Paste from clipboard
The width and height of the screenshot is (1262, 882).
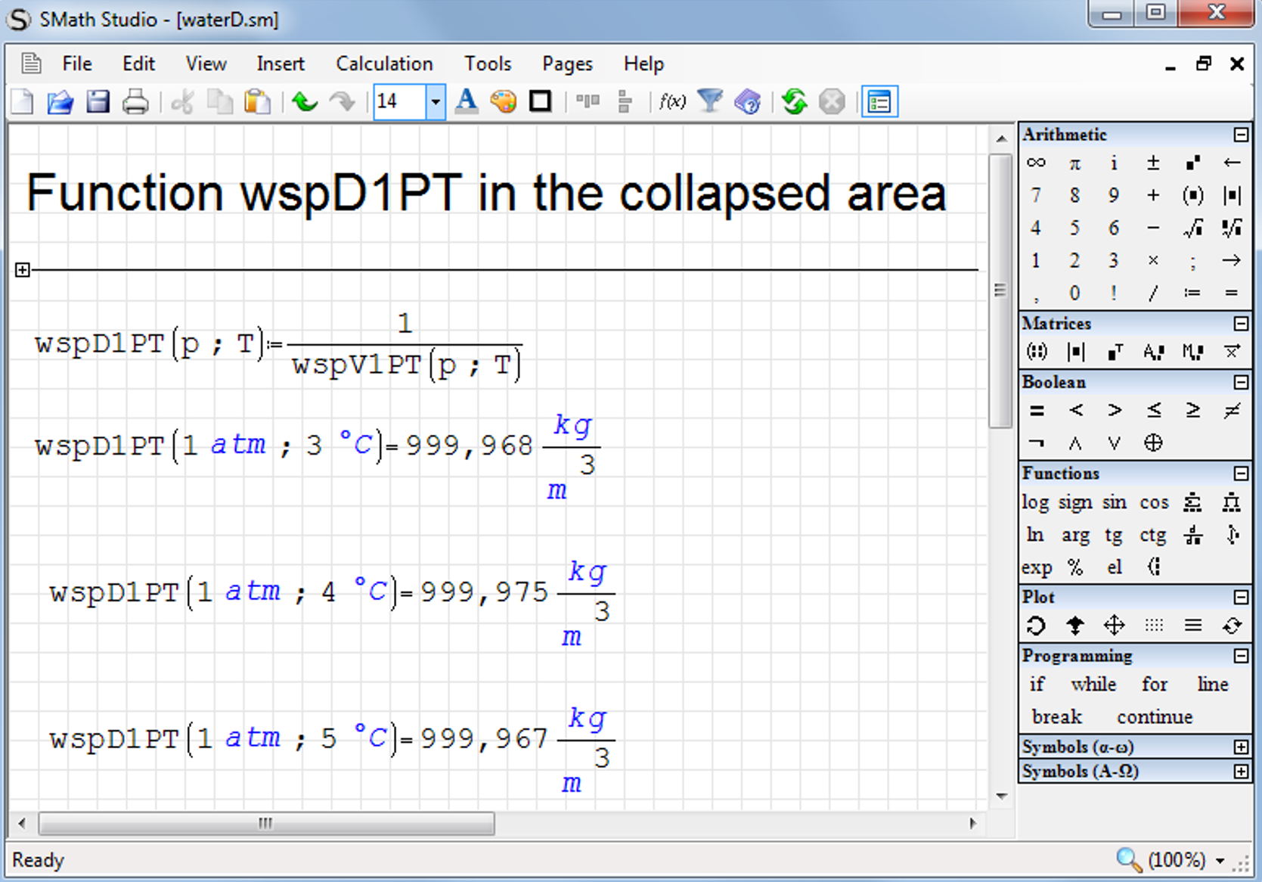click(x=257, y=101)
